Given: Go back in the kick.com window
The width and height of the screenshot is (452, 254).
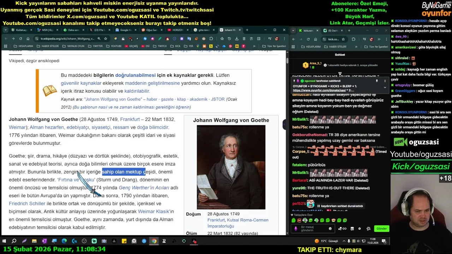Looking at the screenshot, I should pyautogui.click(x=293, y=39).
